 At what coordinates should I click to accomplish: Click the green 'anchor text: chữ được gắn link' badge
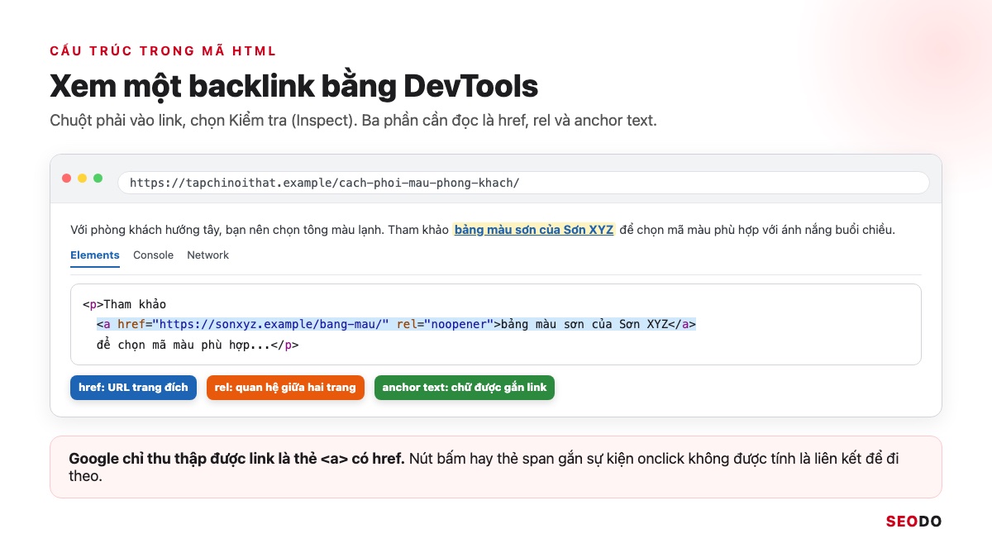coord(464,388)
